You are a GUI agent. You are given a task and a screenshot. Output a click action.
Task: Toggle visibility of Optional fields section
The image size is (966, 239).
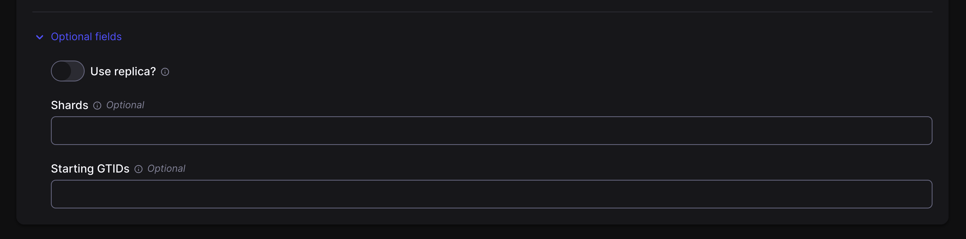point(86,36)
